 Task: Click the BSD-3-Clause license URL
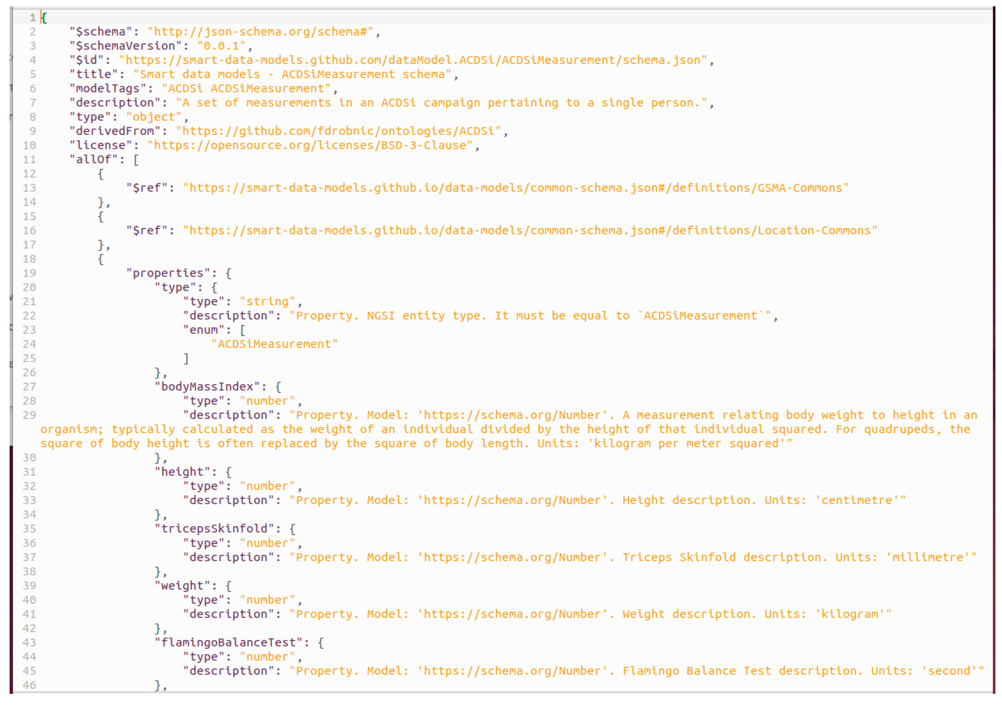pyautogui.click(x=310, y=145)
